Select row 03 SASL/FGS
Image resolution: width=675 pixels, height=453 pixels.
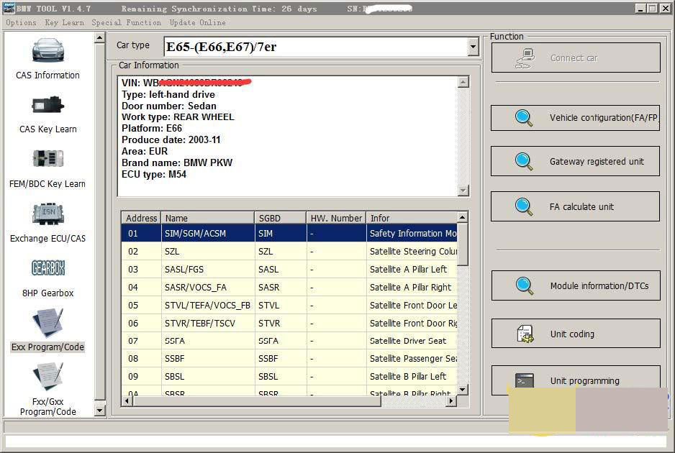pos(289,270)
